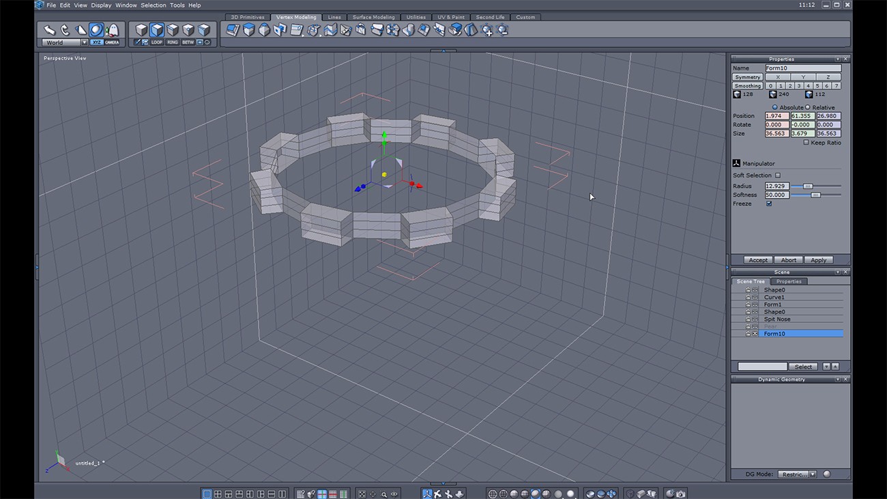Enable the Keep Ratio checkbox

(x=806, y=143)
